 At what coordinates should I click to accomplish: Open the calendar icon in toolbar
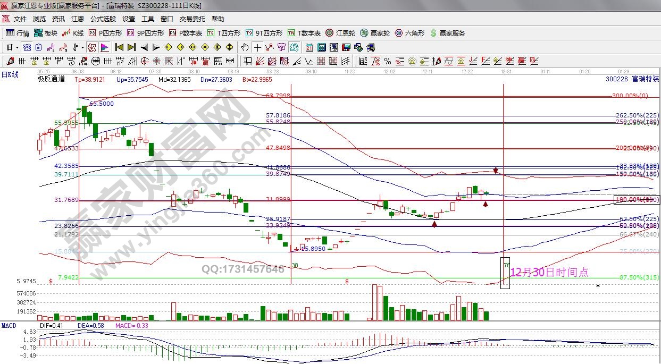(309, 47)
